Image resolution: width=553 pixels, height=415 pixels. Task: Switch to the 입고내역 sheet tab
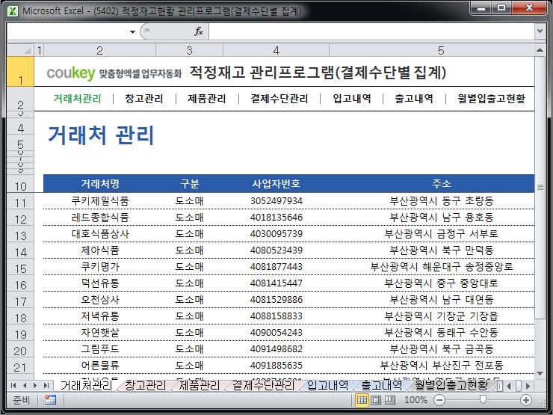(327, 385)
